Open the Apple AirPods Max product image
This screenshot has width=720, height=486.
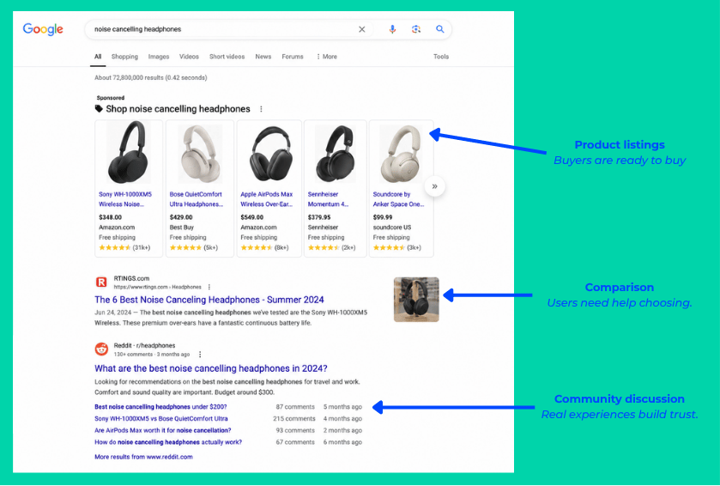270,154
